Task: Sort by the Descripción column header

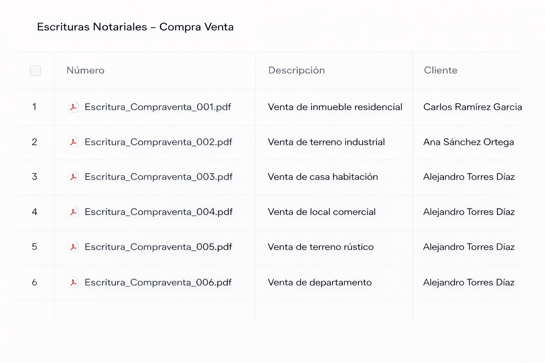Action: [x=296, y=71]
